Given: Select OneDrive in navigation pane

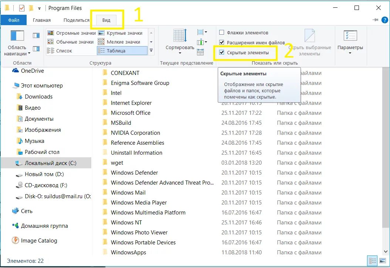Looking at the screenshot, I should click(x=28, y=71).
